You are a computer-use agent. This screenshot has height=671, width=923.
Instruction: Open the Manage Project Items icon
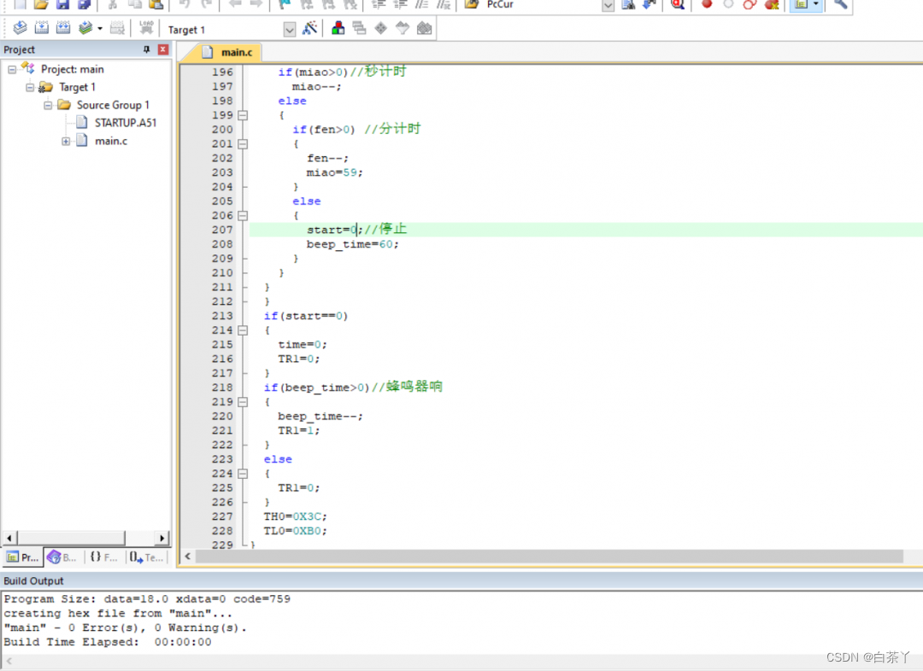click(x=338, y=29)
